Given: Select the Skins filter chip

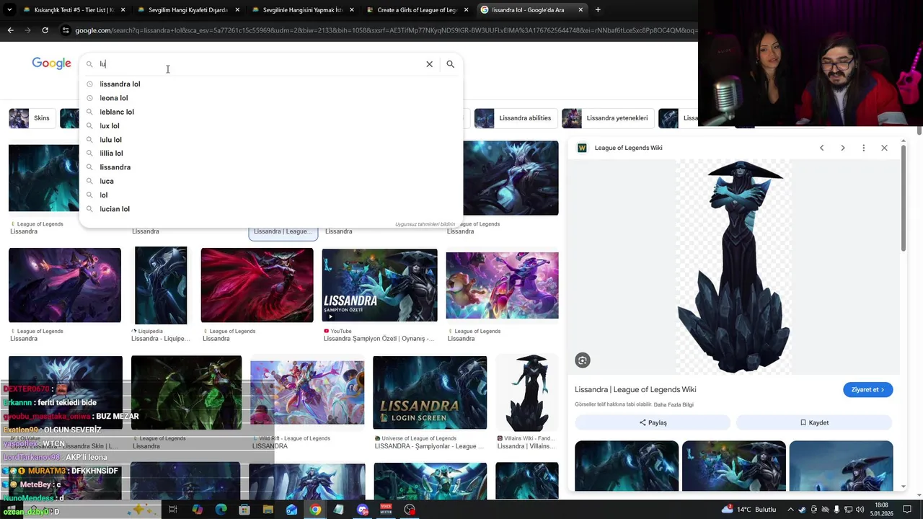Looking at the screenshot, I should [x=32, y=118].
